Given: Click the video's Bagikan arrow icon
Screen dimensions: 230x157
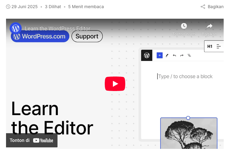Looking at the screenshot, I should [210, 26].
